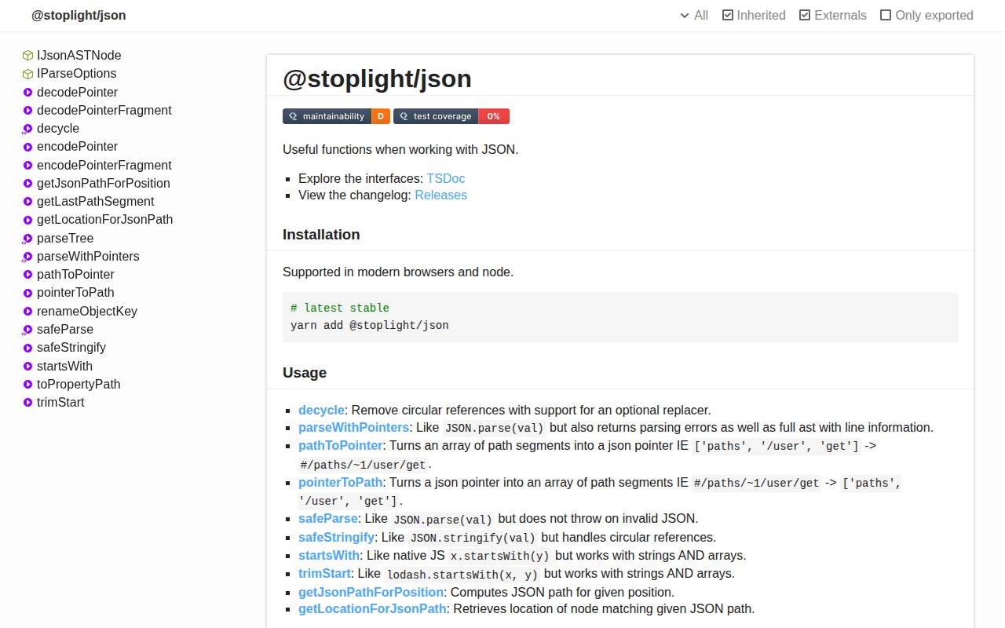Open safeStringify link in Usage list
1005x628 pixels.
(x=336, y=537)
